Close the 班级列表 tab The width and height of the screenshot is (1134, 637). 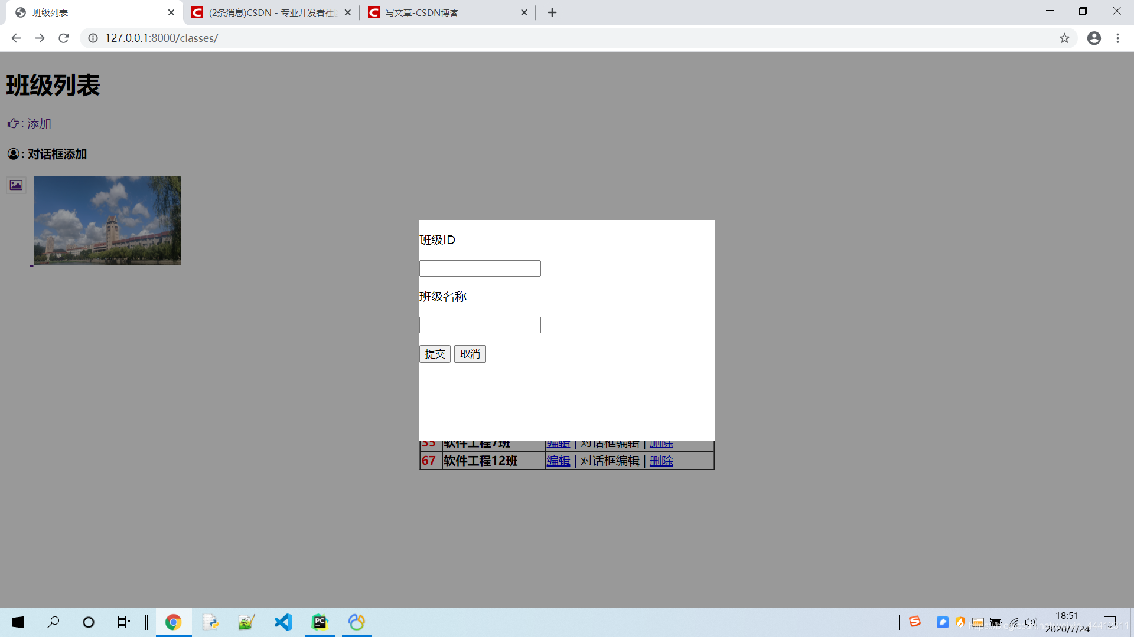point(171,12)
